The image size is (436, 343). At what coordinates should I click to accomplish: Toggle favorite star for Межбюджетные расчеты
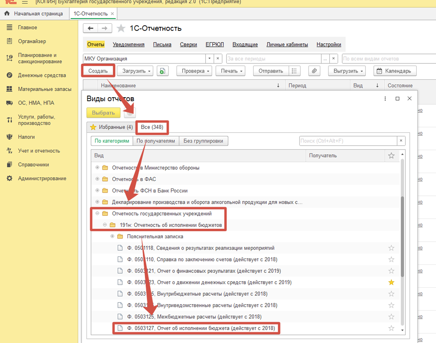click(391, 316)
